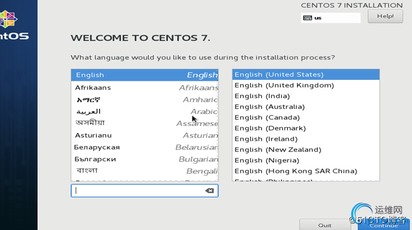The width and height of the screenshot is (412, 230).
Task: Select Arabic in the language list
Action: 145,112
